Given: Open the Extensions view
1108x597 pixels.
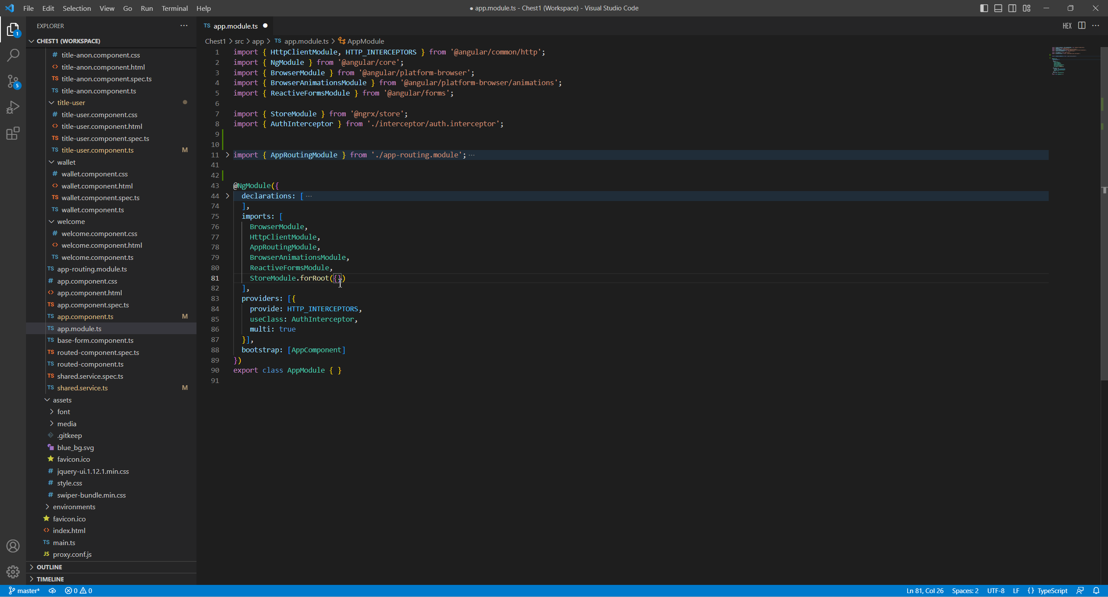Looking at the screenshot, I should point(13,133).
